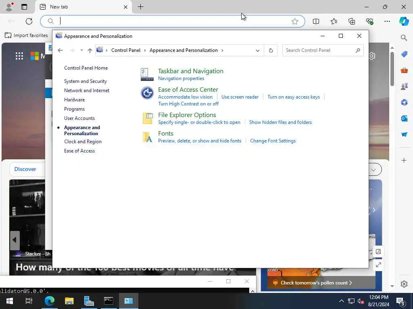Open Hardware category
Image resolution: width=413 pixels, height=309 pixels.
[74, 100]
